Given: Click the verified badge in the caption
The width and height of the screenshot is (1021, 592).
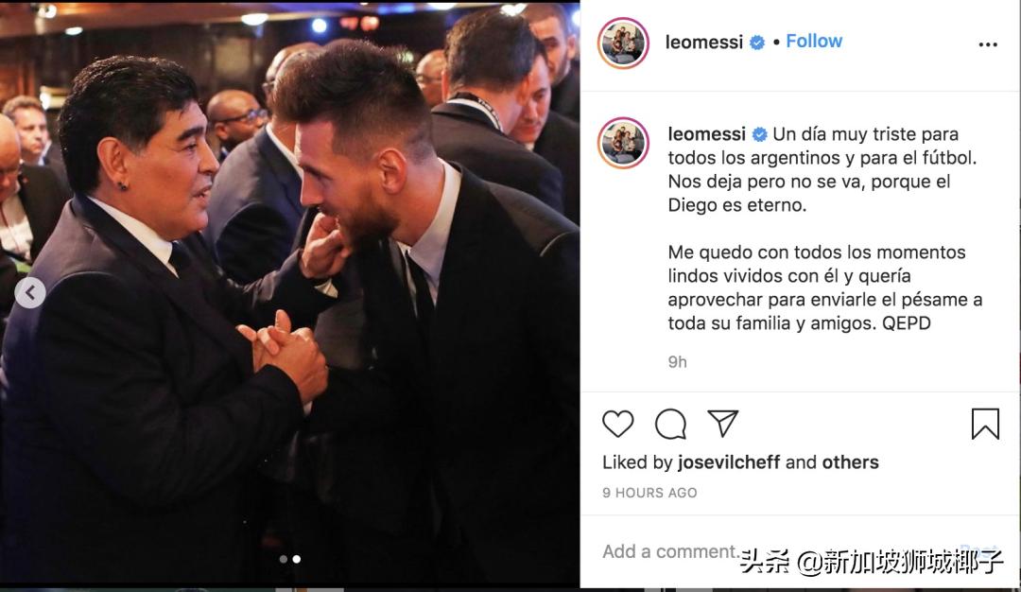Looking at the screenshot, I should pyautogui.click(x=759, y=134).
